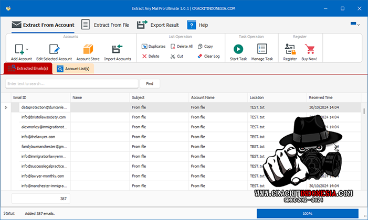This screenshot has width=368, height=220.
Task: Click the Add Account icon
Action: [19, 49]
